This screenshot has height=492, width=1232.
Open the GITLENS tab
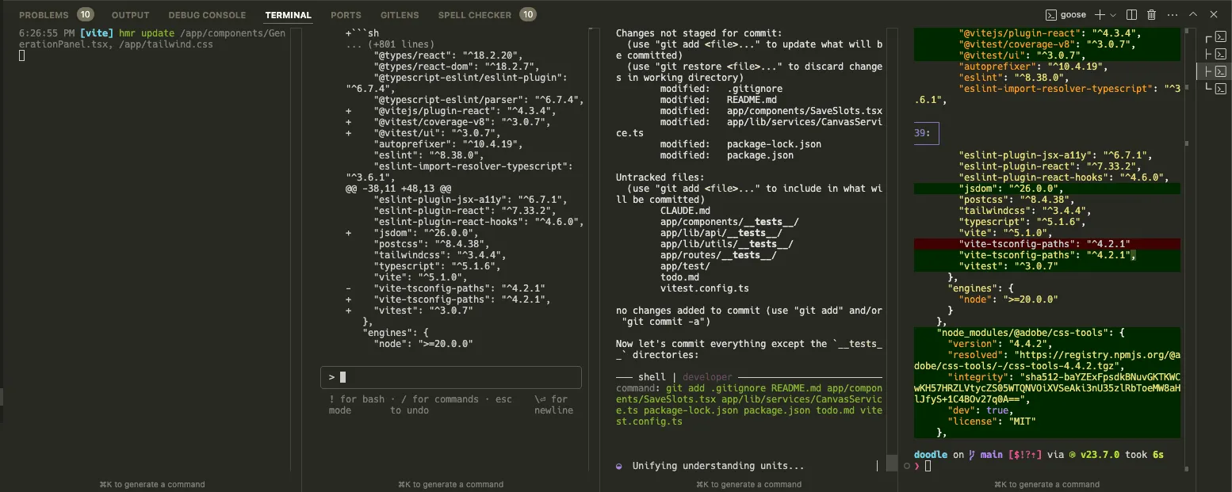click(399, 14)
